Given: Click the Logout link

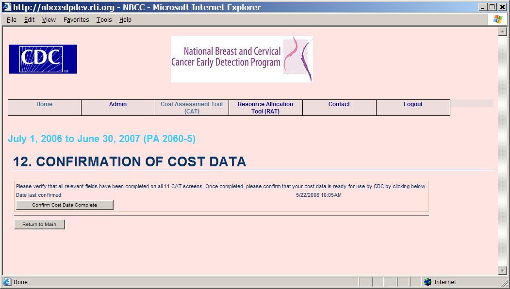Looking at the screenshot, I should (413, 108).
